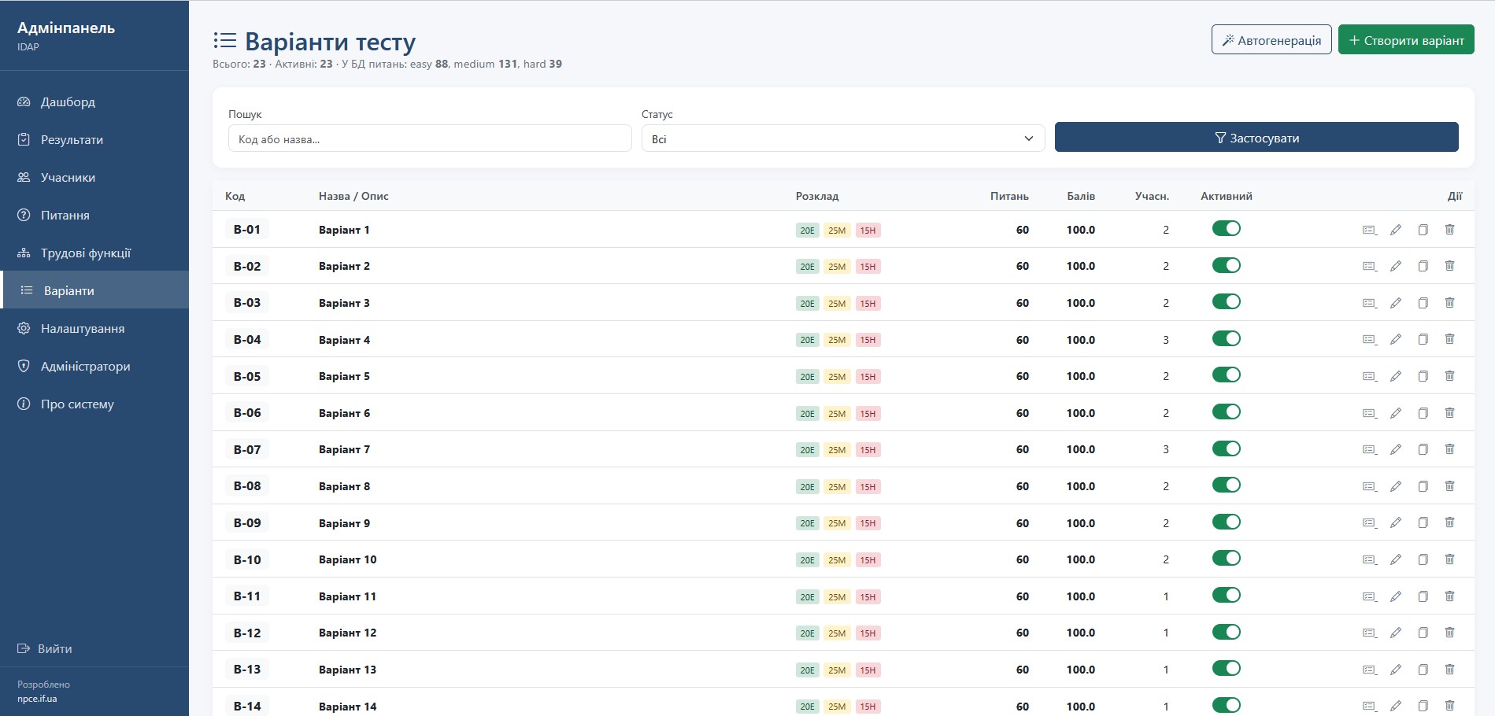
Task: Copy Варіант 12 with the duplicate icon
Action: click(x=1423, y=633)
